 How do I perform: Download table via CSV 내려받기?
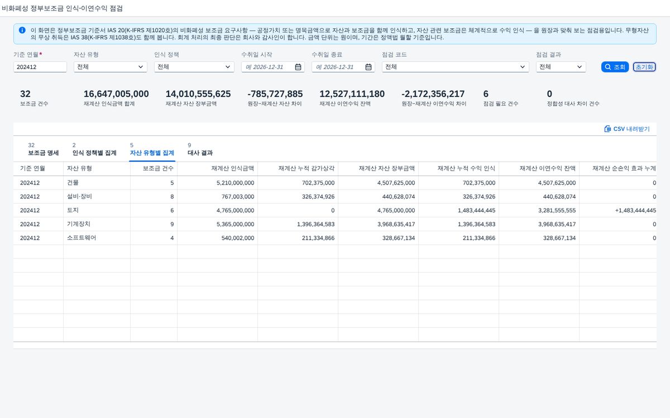click(627, 129)
